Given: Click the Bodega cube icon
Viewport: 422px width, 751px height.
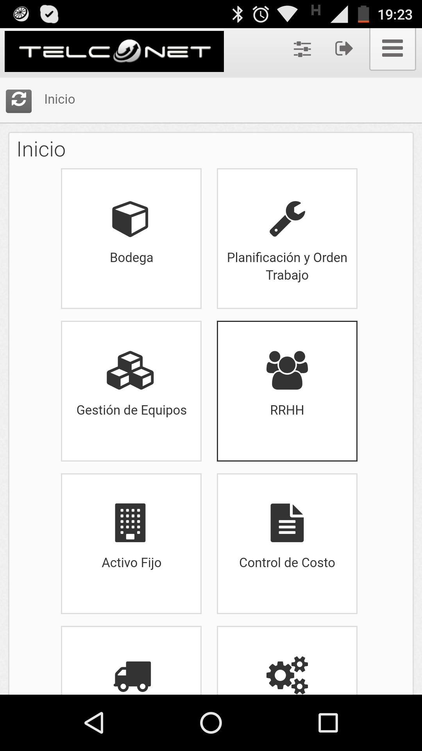Looking at the screenshot, I should pyautogui.click(x=130, y=219).
